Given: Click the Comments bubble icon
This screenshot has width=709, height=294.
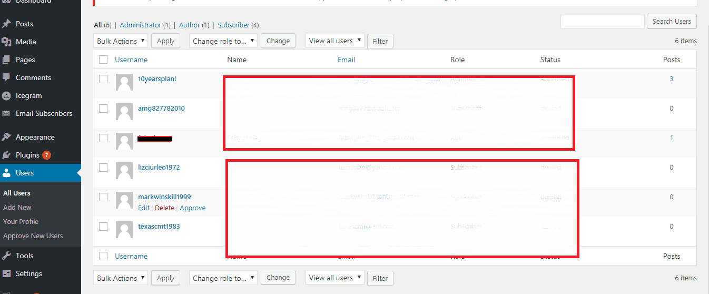Looking at the screenshot, I should pyautogui.click(x=6, y=77).
